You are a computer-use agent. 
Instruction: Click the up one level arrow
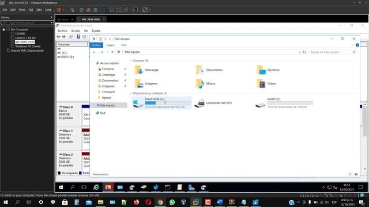point(112,52)
